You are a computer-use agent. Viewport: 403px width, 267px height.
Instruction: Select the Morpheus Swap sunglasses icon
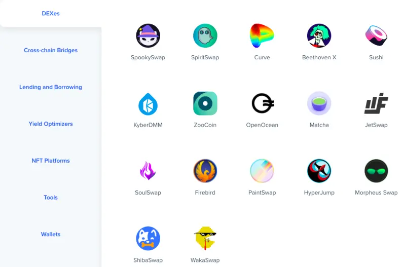(376, 171)
